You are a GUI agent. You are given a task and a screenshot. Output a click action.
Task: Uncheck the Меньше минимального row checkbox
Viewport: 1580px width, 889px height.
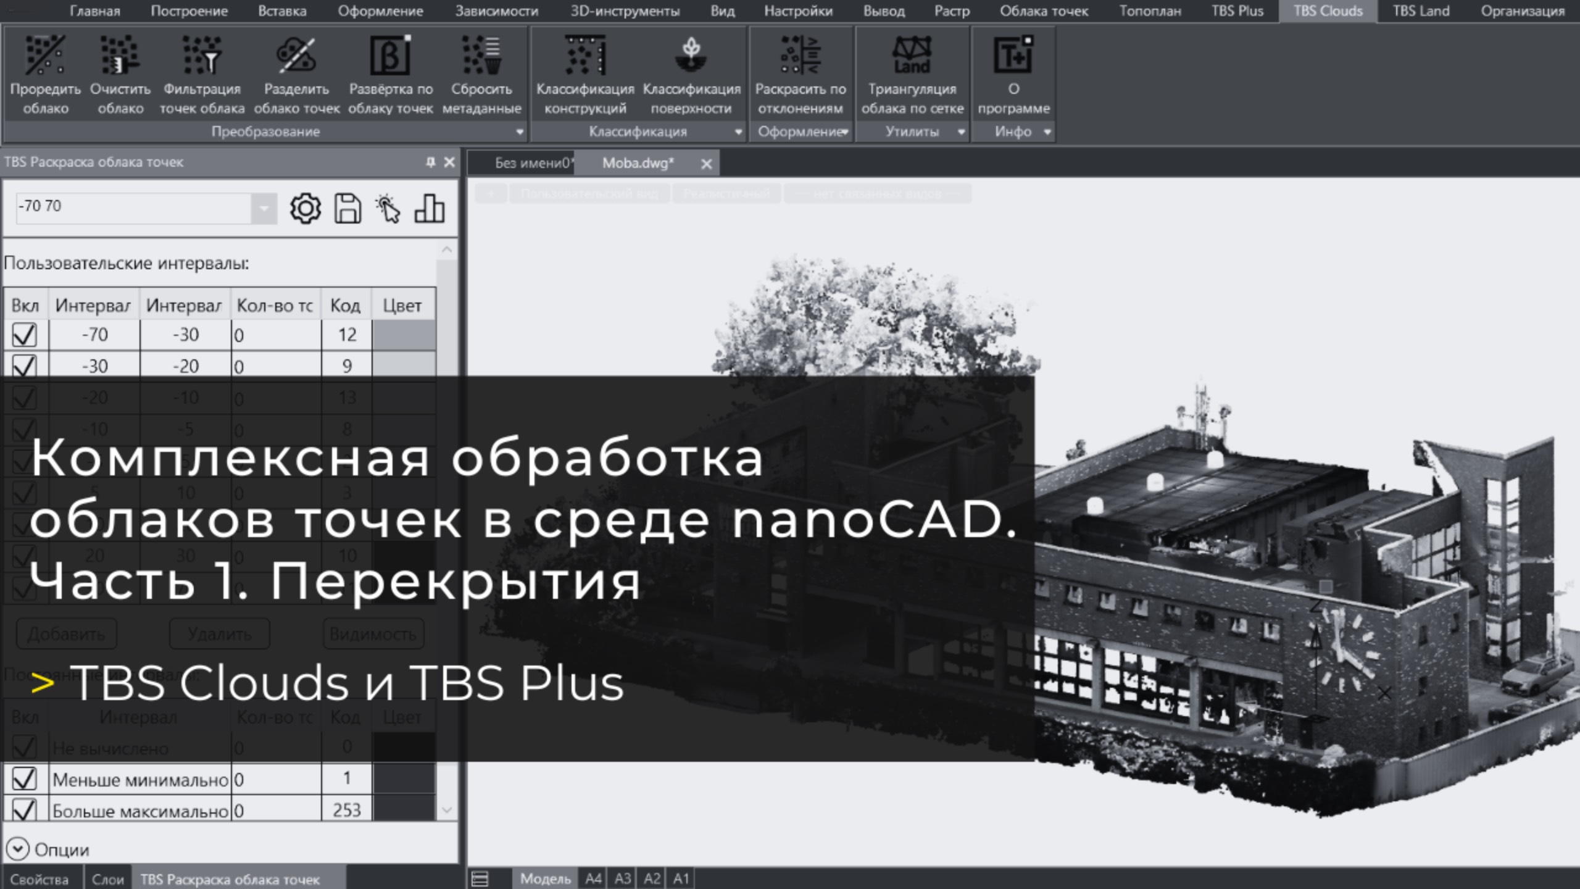(x=25, y=779)
